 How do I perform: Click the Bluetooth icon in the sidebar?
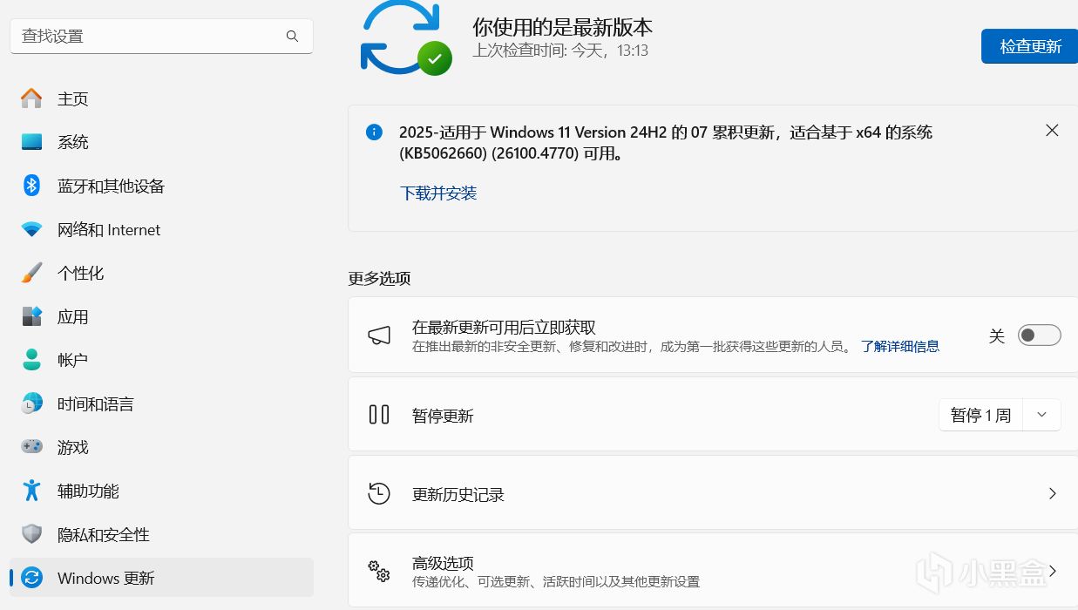(x=31, y=186)
